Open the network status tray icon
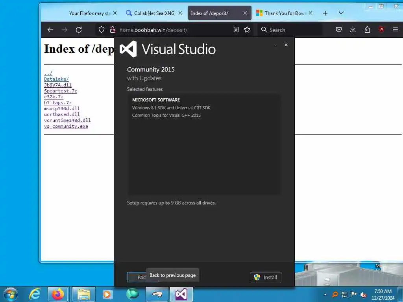 (x=344, y=295)
